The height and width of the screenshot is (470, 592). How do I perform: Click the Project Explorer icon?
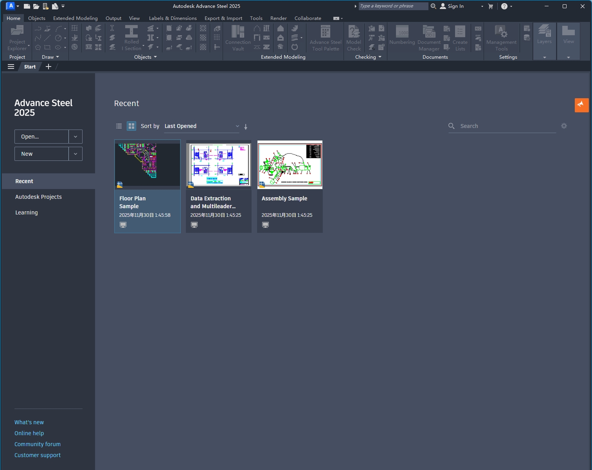coord(17,31)
